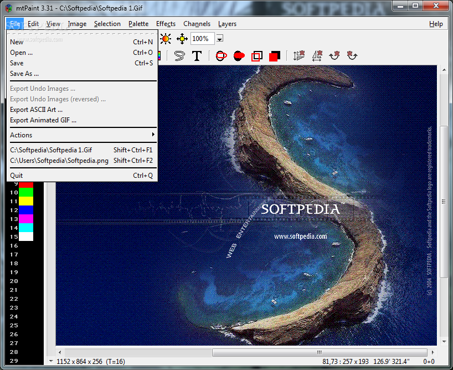Select yellow palette color 11
Viewport: 453px width, 370px height.
(26, 201)
